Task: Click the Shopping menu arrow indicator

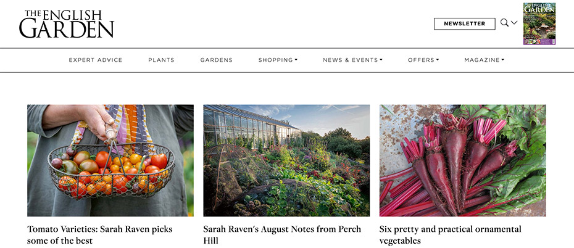Action: tap(296, 60)
